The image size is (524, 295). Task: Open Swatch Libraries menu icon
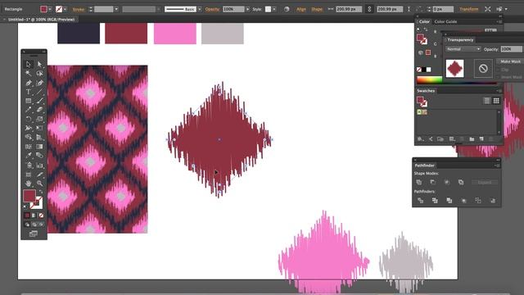tap(421, 138)
